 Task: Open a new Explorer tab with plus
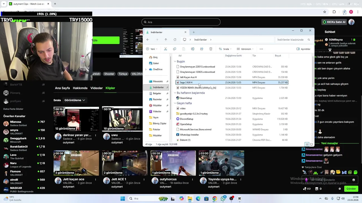tap(194, 32)
